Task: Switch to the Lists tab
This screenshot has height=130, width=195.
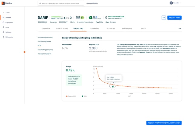Action: [x=143, y=28]
